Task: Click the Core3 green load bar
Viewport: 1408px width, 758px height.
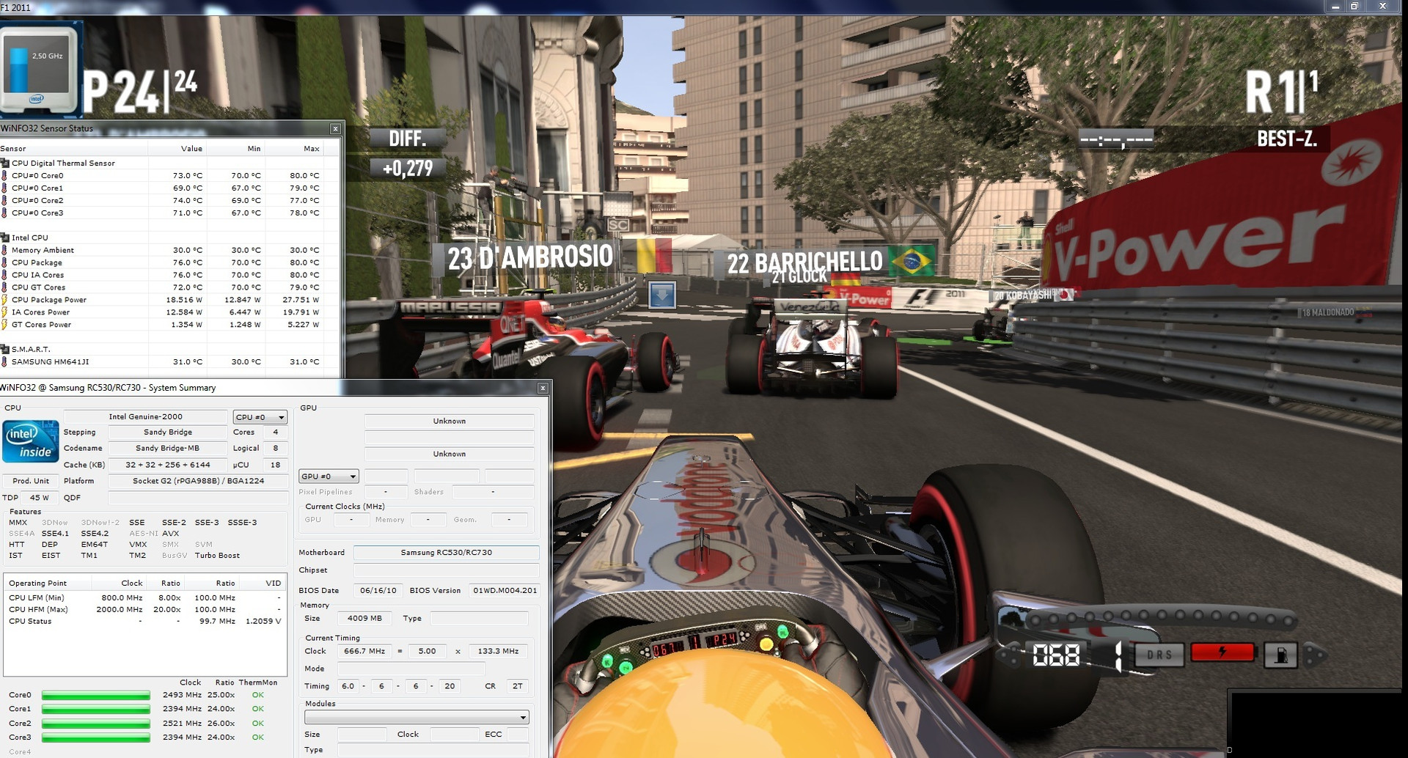Action: click(96, 737)
